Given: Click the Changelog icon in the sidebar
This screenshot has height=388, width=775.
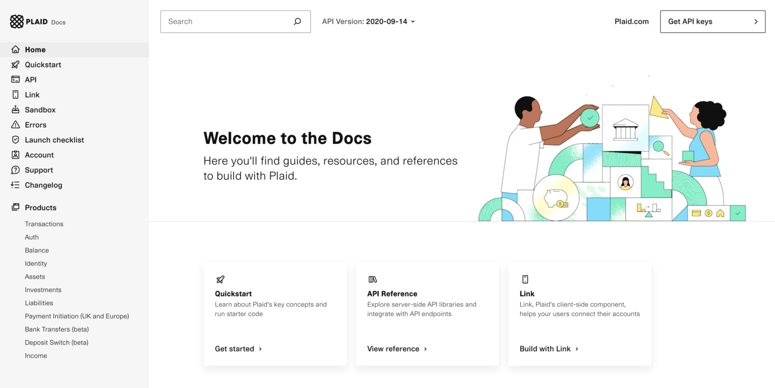Looking at the screenshot, I should (x=15, y=185).
